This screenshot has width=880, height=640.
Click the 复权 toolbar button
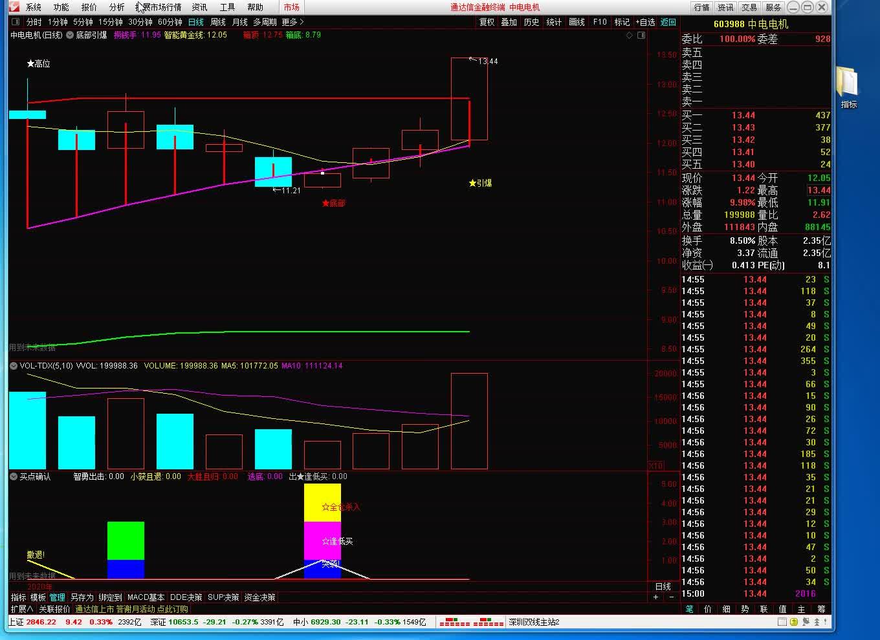(x=487, y=22)
